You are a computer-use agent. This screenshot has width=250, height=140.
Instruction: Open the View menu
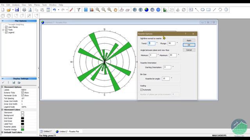click(24, 5)
